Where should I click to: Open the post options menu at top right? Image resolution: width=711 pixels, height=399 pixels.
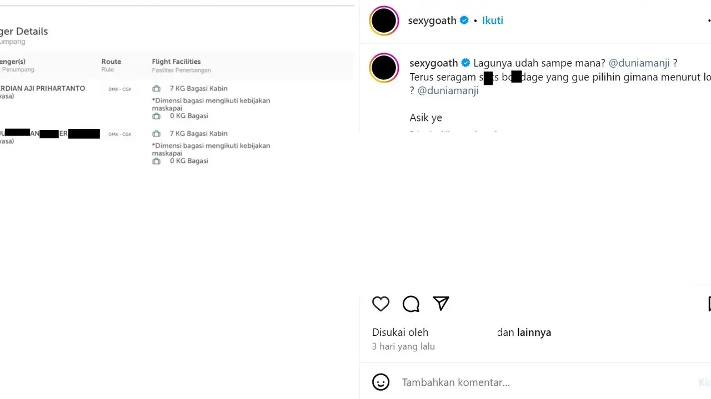click(709, 20)
